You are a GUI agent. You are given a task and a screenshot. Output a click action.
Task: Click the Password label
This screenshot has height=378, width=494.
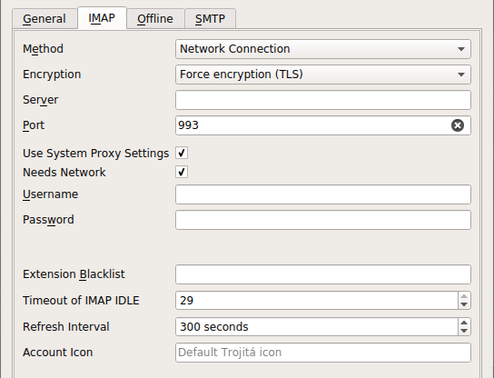pyautogui.click(x=48, y=220)
